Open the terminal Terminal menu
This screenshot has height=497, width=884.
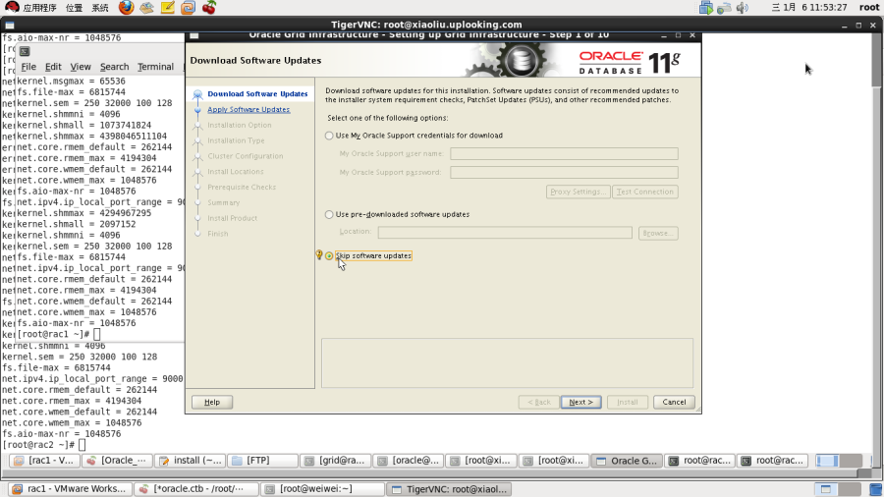155,67
